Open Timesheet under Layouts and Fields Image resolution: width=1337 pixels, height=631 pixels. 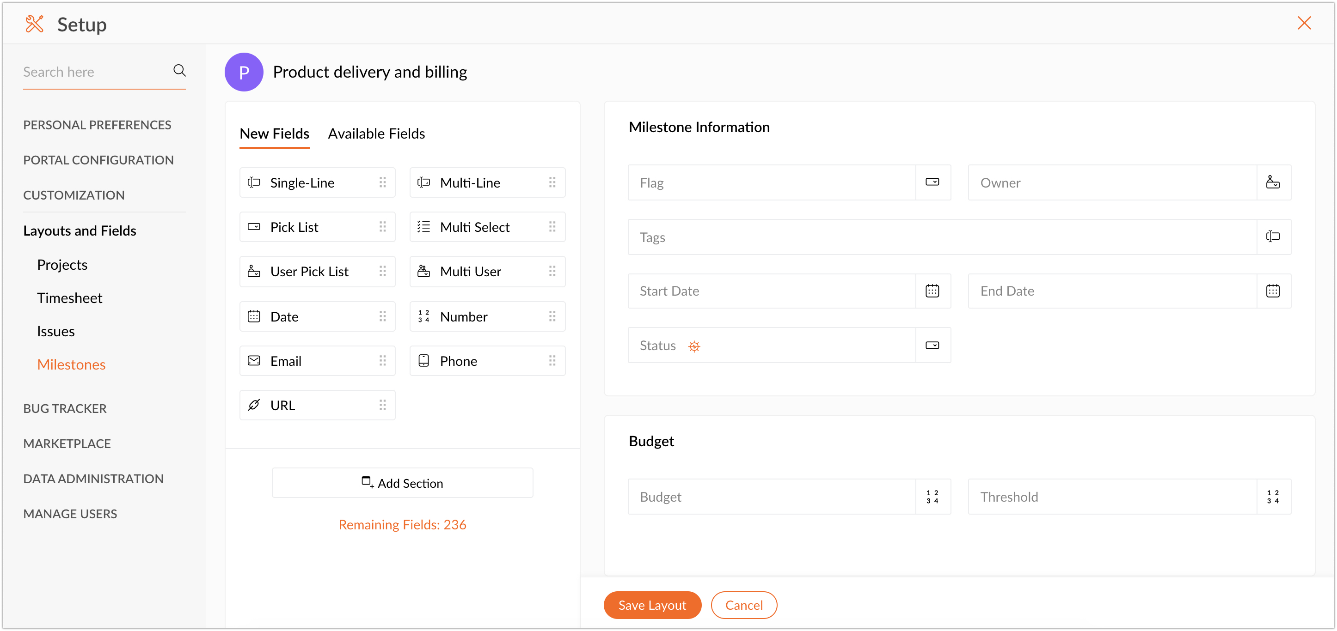(69, 298)
